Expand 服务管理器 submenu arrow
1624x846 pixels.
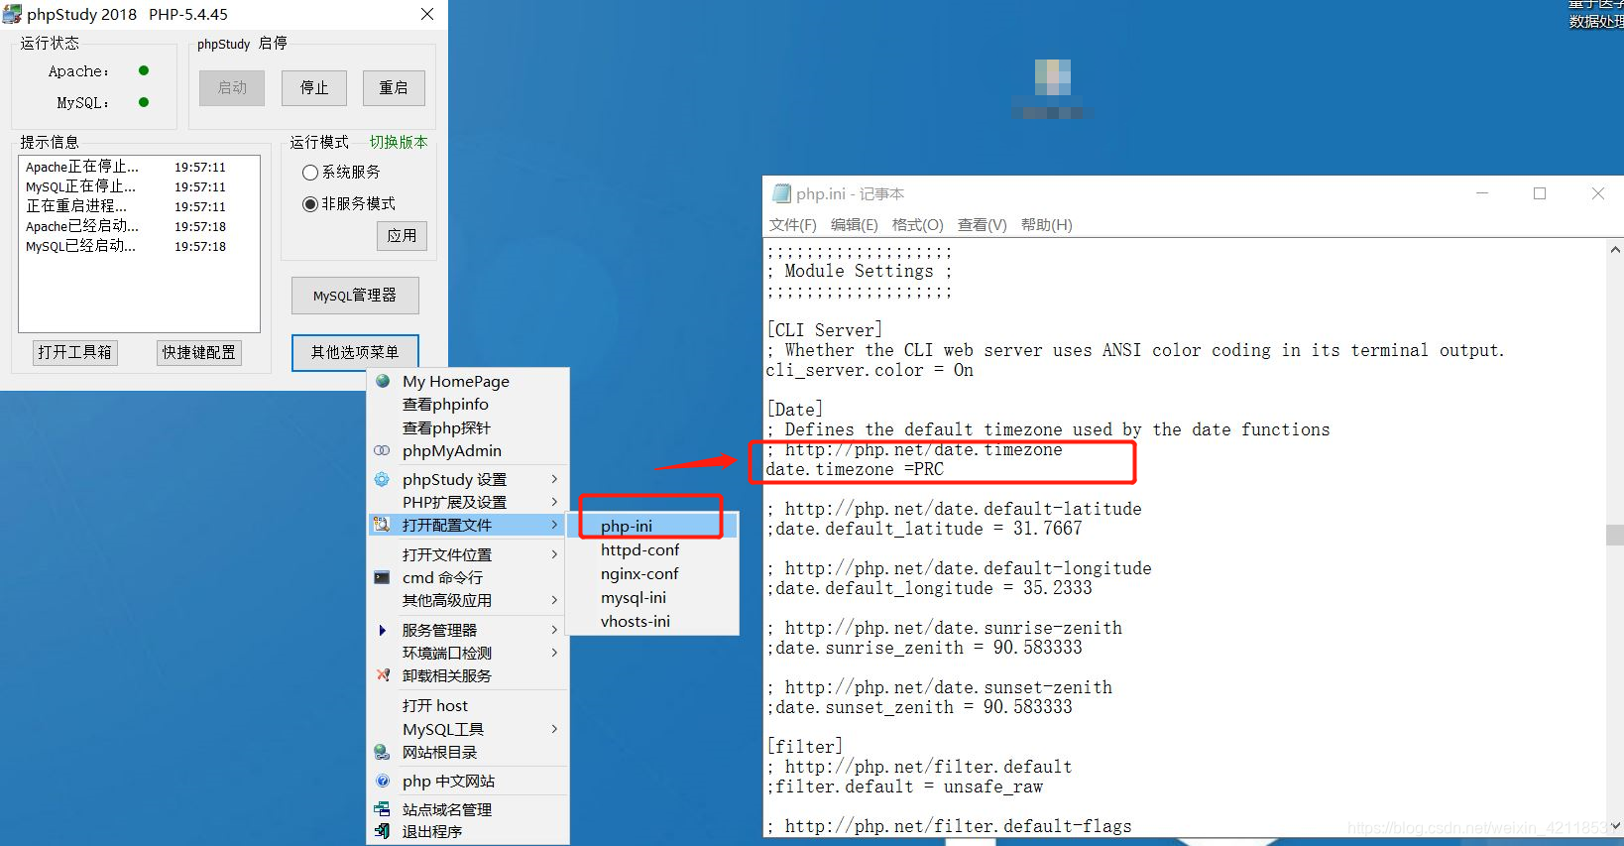tap(554, 630)
